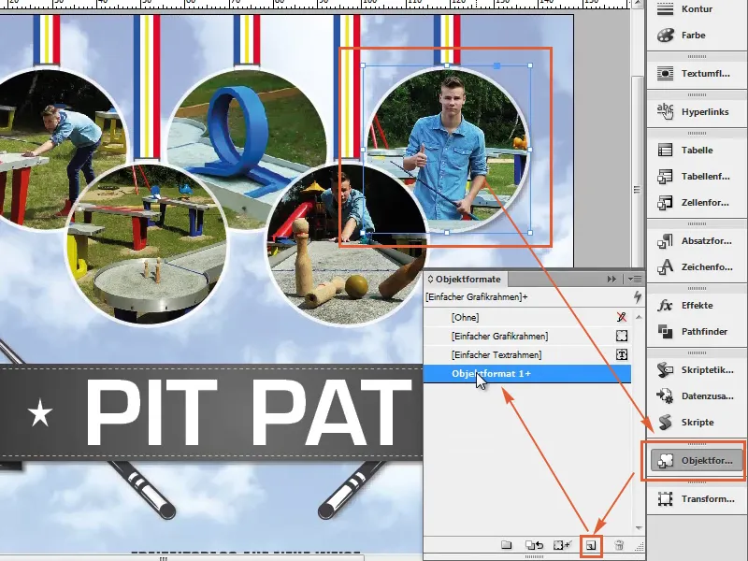Collapse Objektformate panel with double-arrow
The width and height of the screenshot is (748, 561).
[611, 279]
